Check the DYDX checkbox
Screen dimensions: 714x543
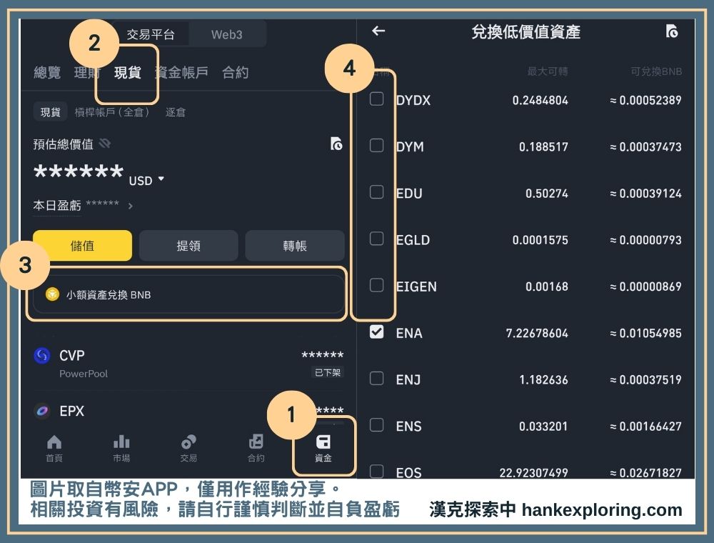click(376, 99)
